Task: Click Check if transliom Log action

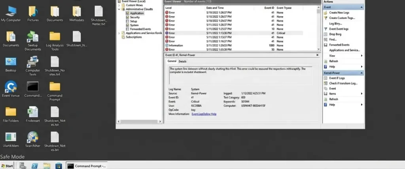Action: (x=343, y=84)
